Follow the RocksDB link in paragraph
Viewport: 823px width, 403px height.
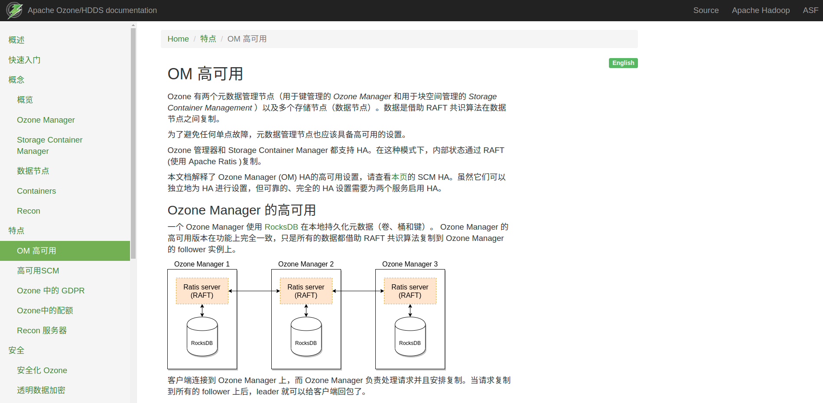pos(281,227)
